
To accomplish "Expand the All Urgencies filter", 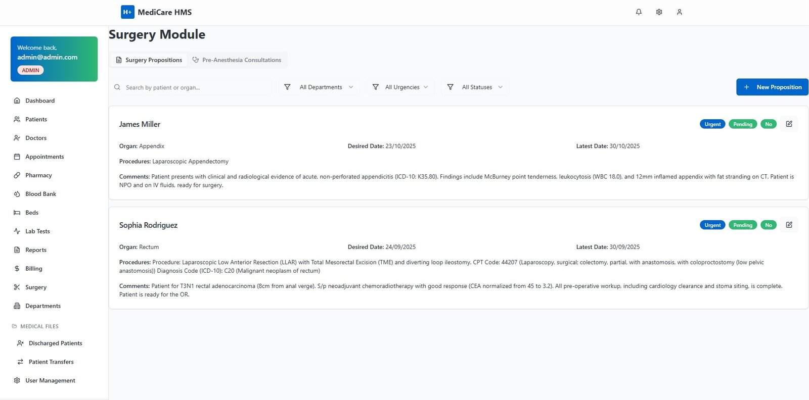I will tap(400, 87).
